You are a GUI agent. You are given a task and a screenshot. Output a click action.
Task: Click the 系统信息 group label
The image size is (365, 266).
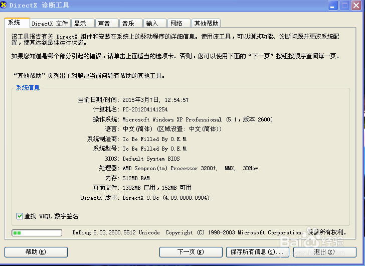point(28,88)
